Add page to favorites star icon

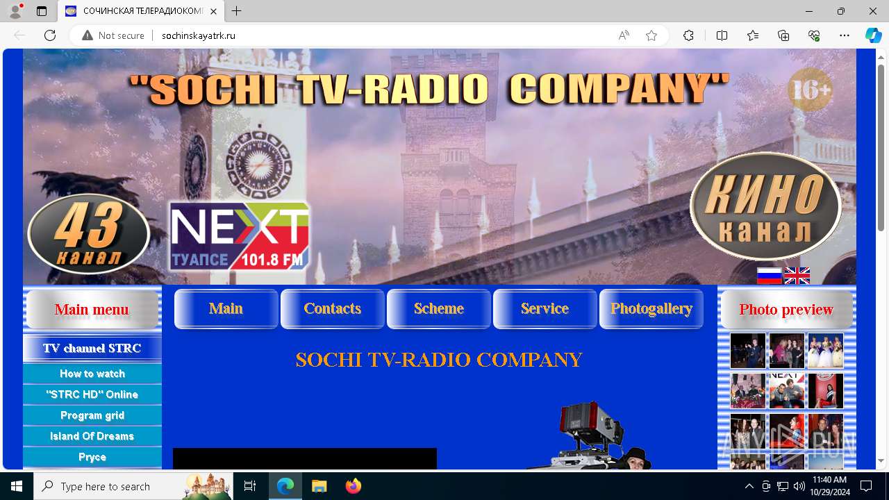click(651, 35)
